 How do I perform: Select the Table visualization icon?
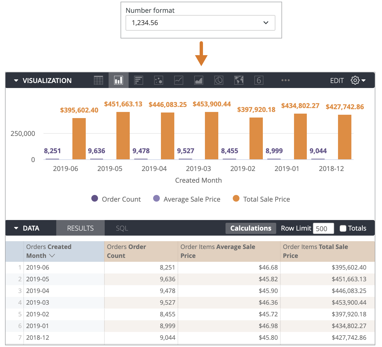(98, 80)
